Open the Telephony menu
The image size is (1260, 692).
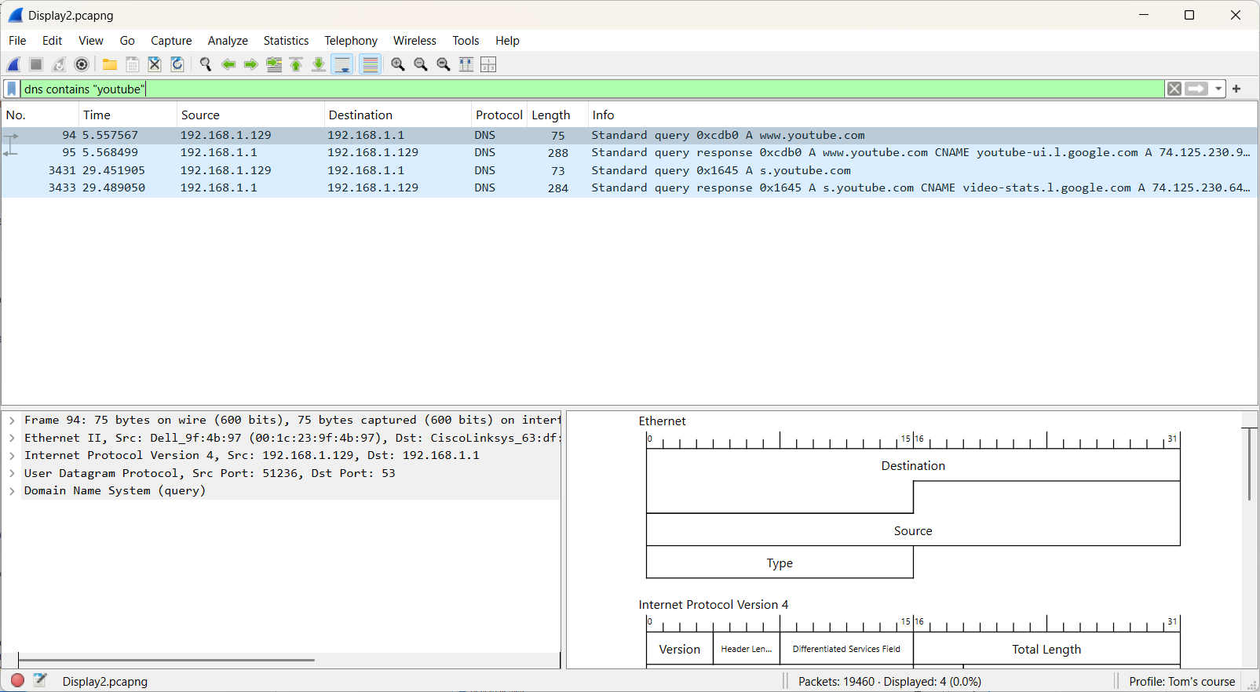[x=351, y=41]
